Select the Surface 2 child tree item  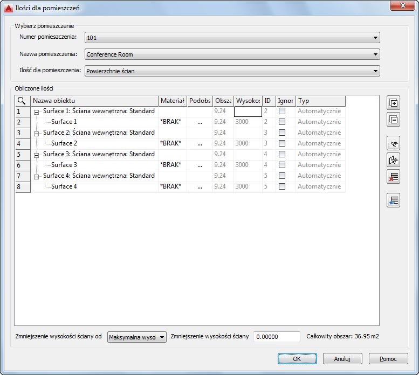[64, 143]
